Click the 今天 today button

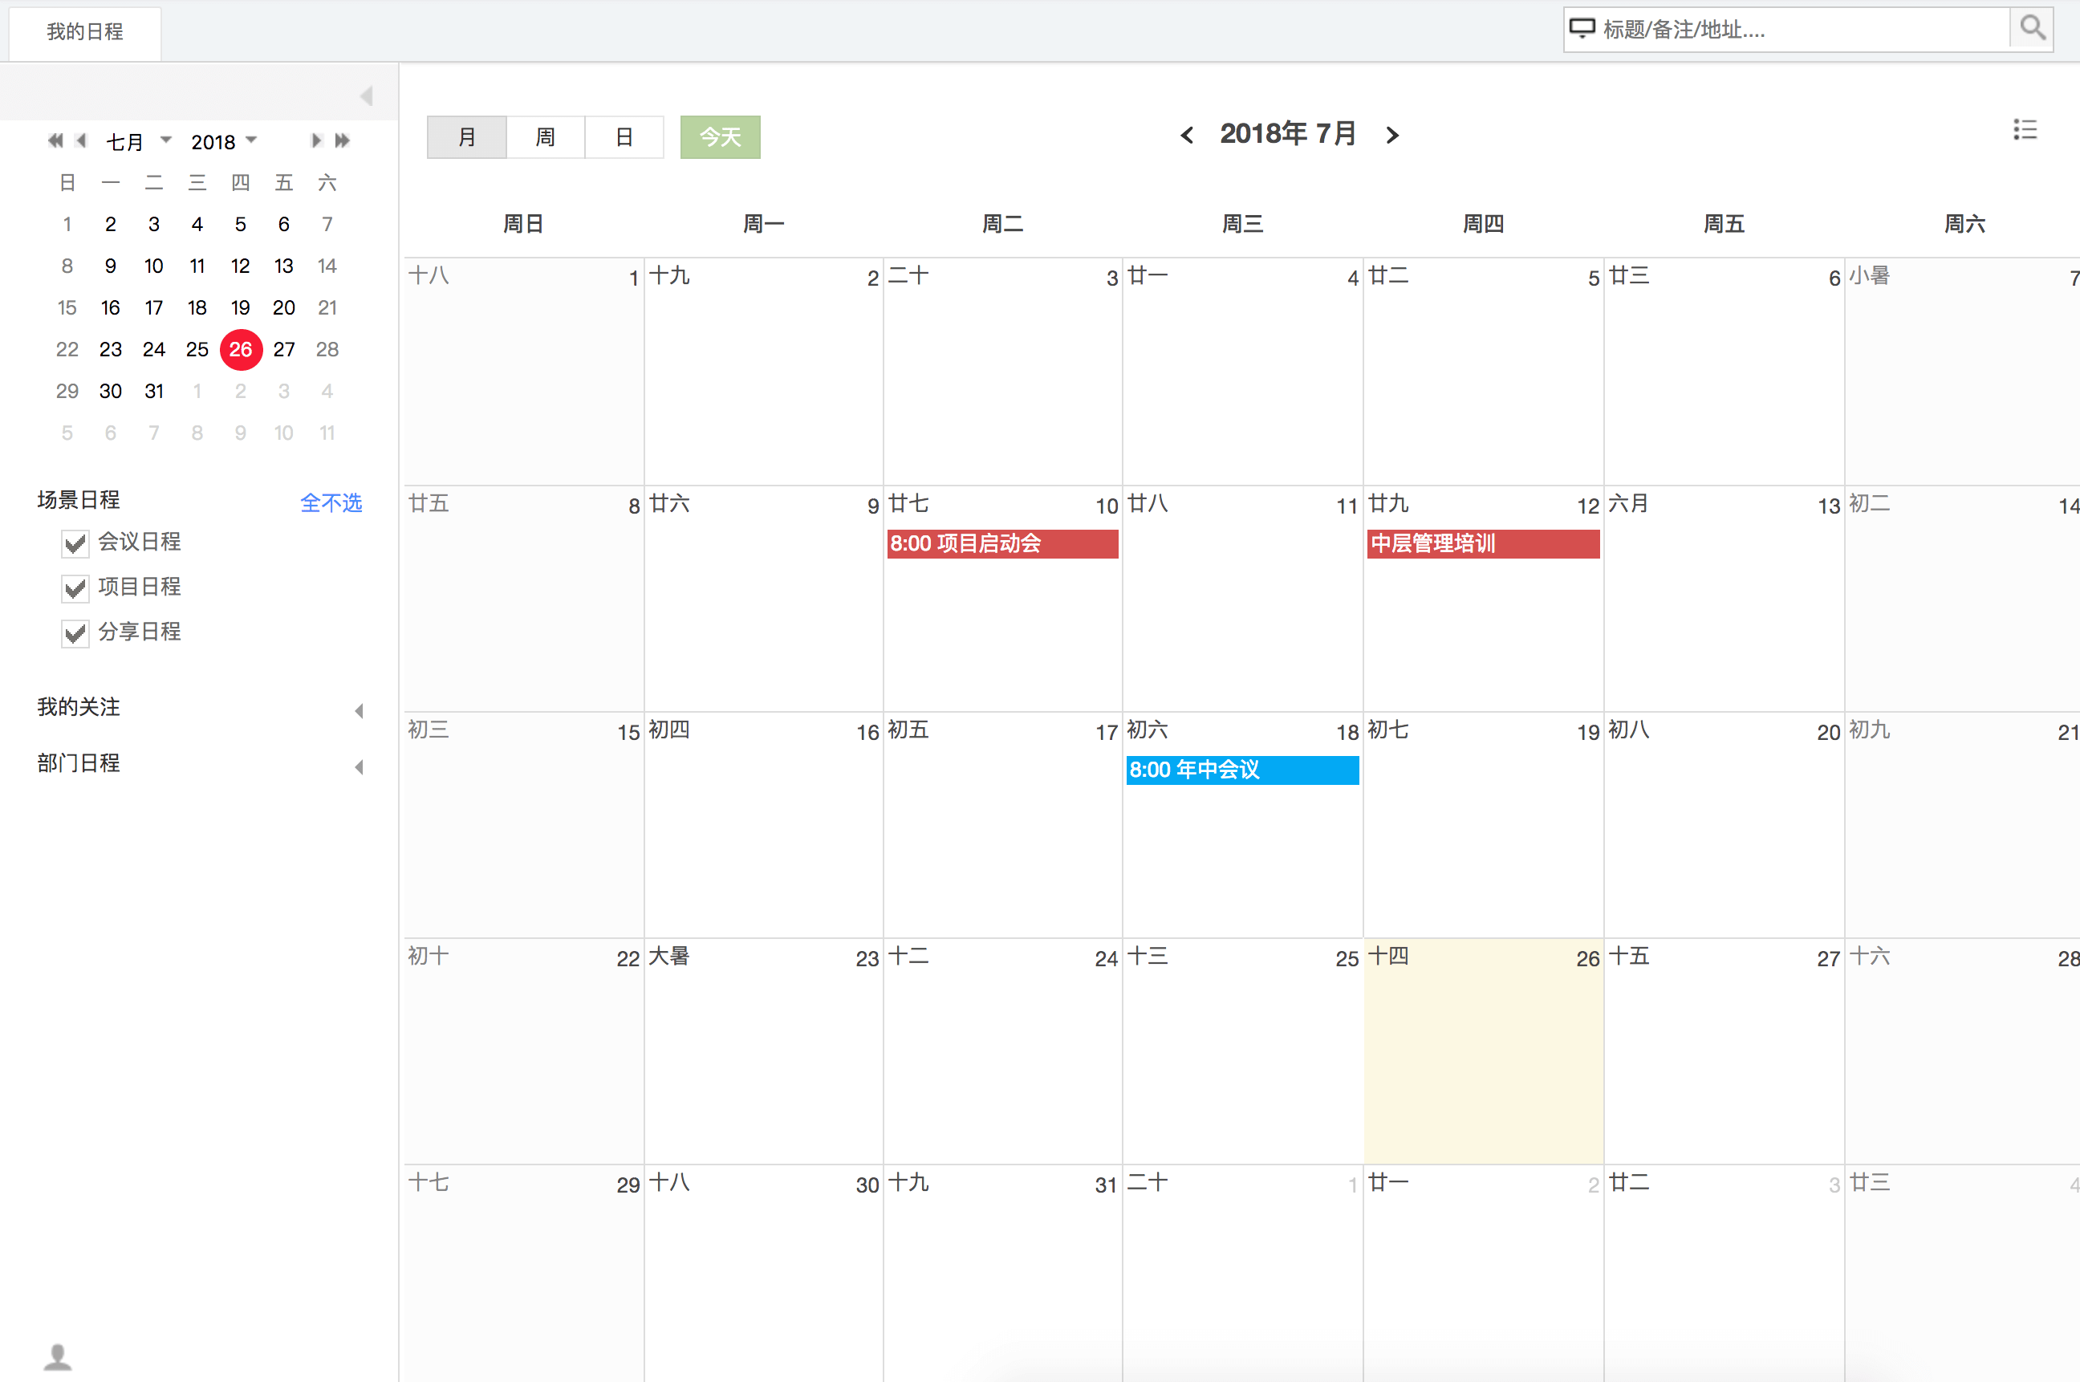point(720,137)
